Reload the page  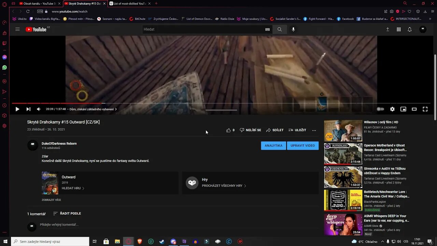[x=28, y=11]
